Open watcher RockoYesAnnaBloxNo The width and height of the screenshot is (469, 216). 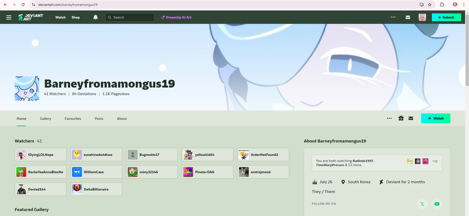coord(41,172)
